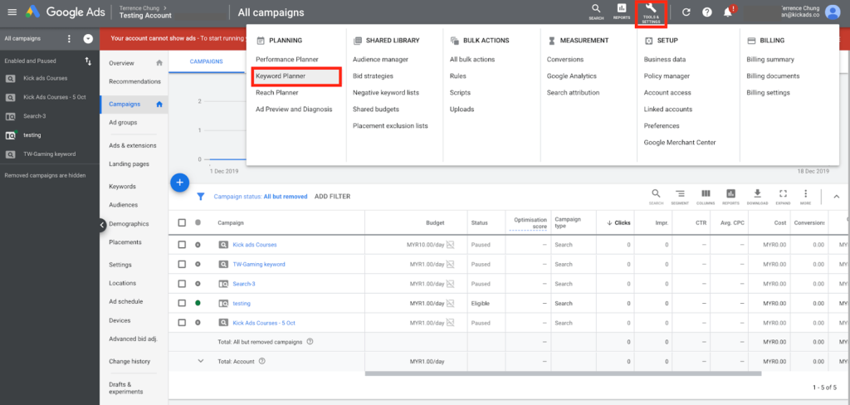Viewport: 850px width, 405px height.
Task: Click the Reports icon in top bar
Action: tap(621, 12)
